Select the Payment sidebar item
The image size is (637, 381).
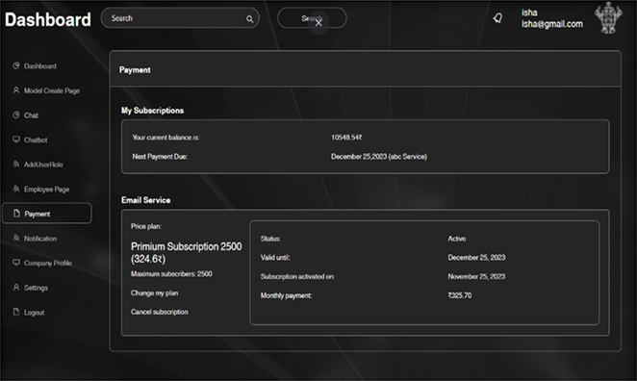(x=47, y=214)
